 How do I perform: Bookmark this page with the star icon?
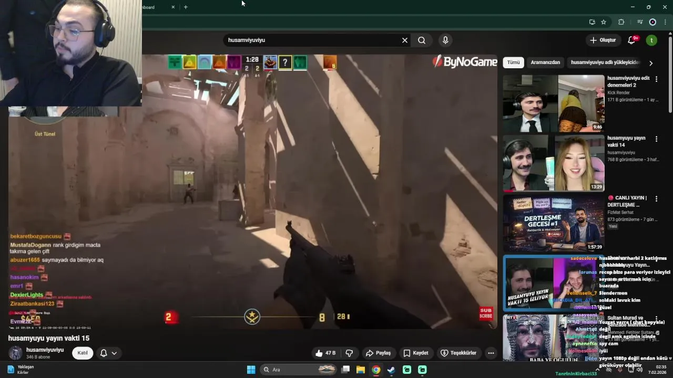click(x=604, y=22)
